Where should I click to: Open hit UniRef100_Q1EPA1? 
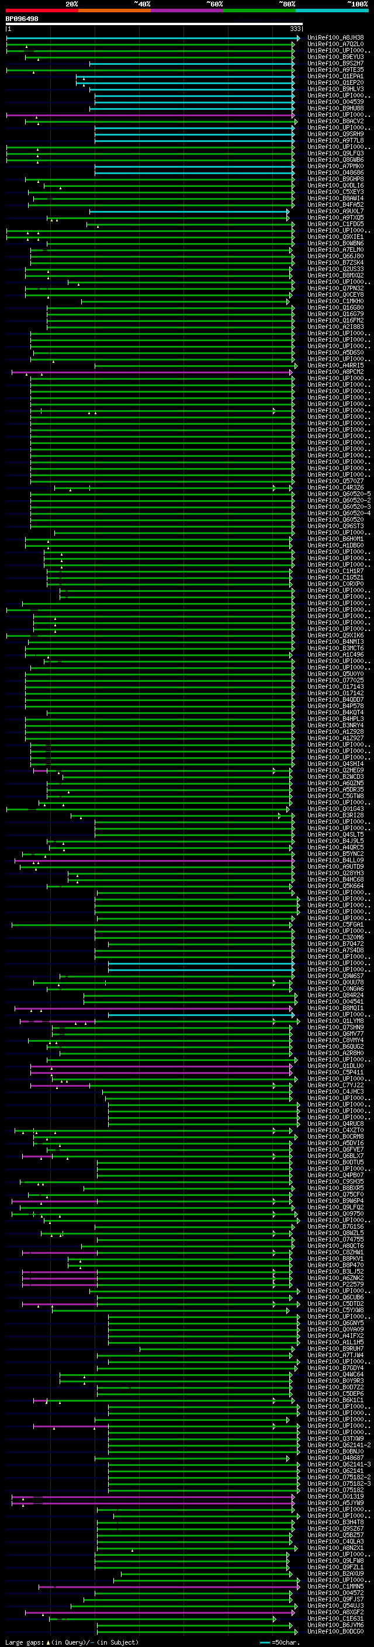click(x=335, y=76)
